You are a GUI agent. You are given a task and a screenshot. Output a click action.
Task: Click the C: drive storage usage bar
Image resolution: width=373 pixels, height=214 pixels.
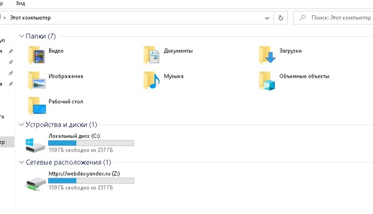[91, 143]
